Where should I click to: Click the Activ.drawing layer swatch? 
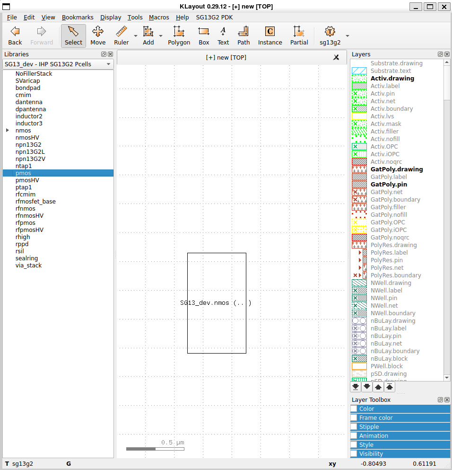[x=359, y=79]
